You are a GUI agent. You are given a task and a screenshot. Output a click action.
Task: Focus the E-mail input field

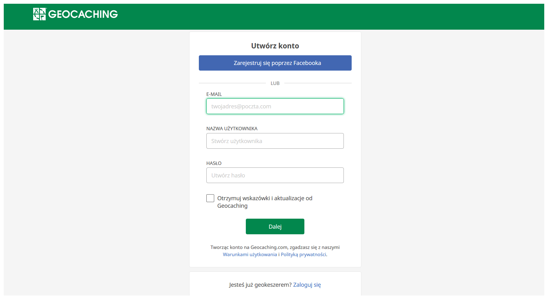point(275,107)
